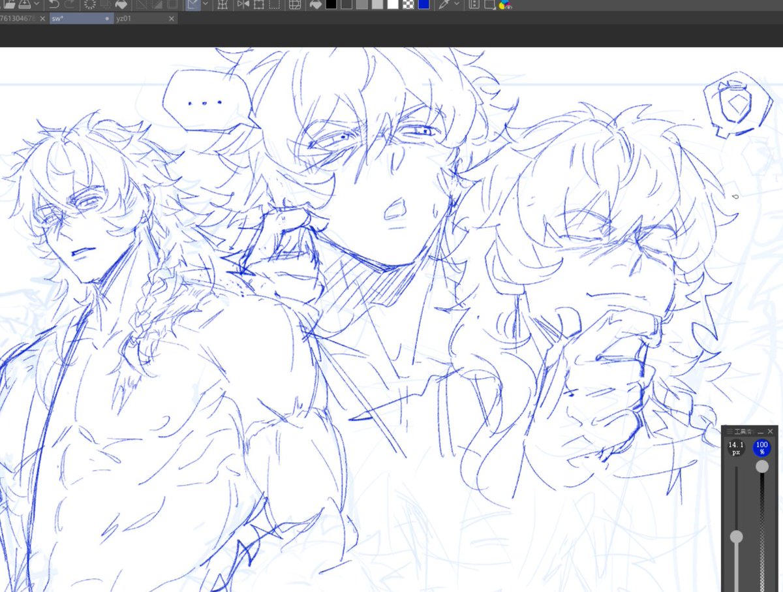The height and width of the screenshot is (592, 783).
Task: Click the brush size slider handle
Action: (x=736, y=537)
